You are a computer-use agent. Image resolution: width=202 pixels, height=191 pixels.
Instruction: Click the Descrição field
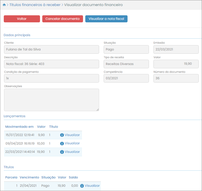tap(52, 64)
